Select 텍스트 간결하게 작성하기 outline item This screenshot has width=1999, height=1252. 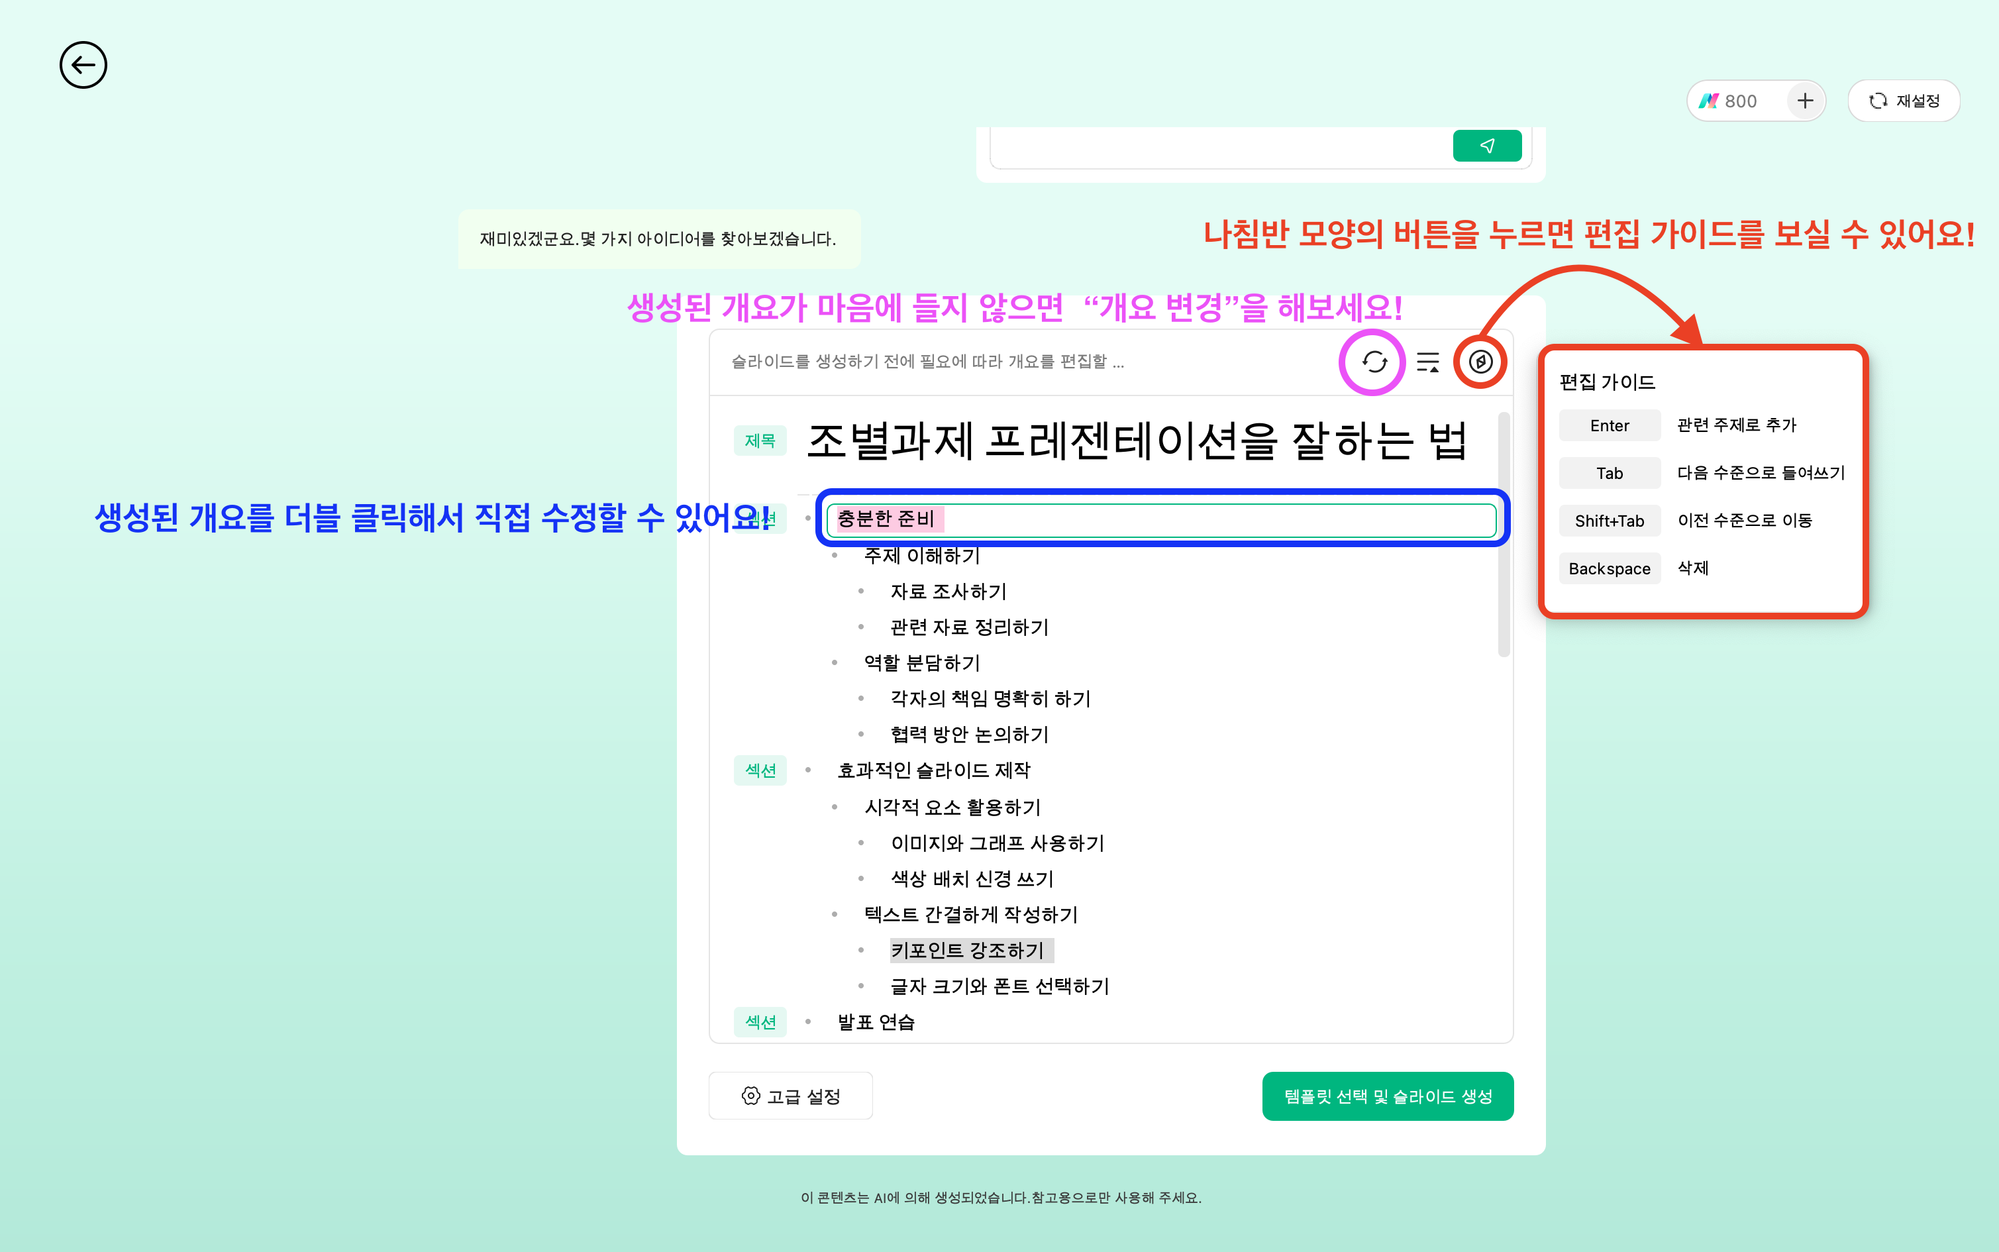(970, 915)
